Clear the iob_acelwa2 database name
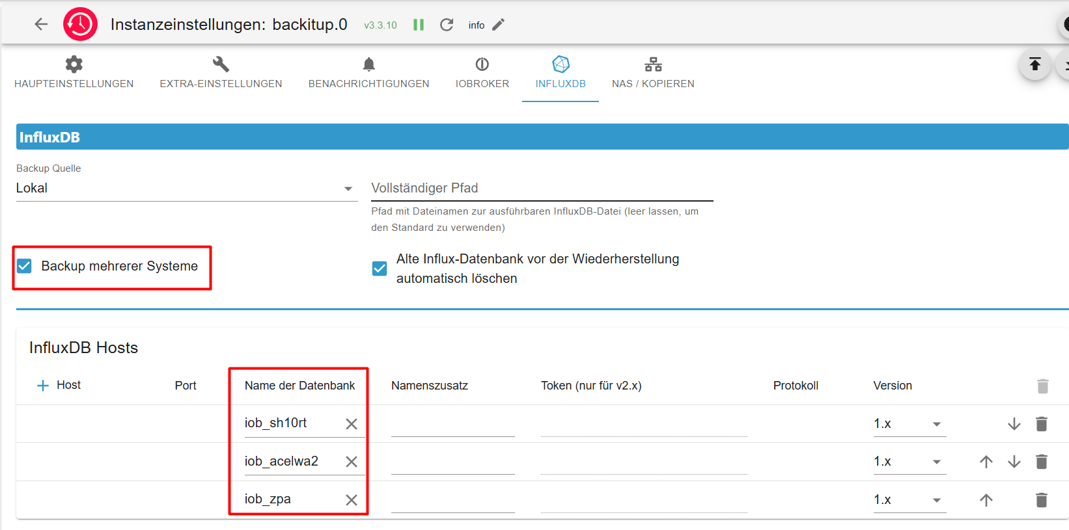 (352, 462)
